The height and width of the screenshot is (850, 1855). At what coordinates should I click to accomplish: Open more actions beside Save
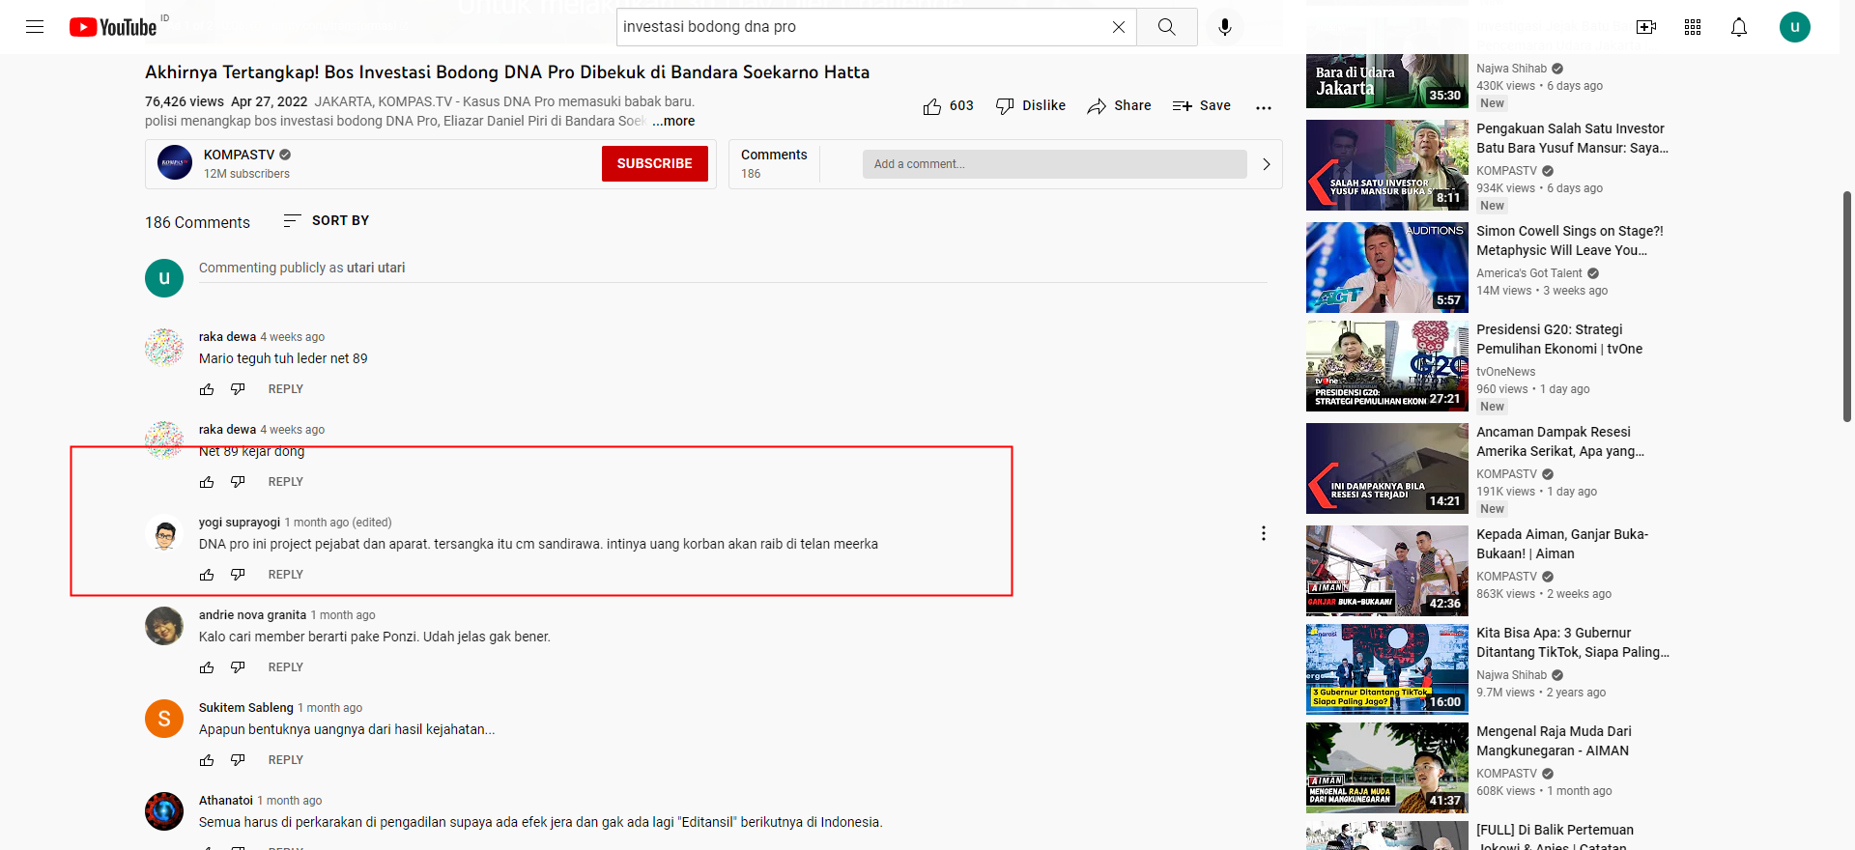click(1264, 107)
